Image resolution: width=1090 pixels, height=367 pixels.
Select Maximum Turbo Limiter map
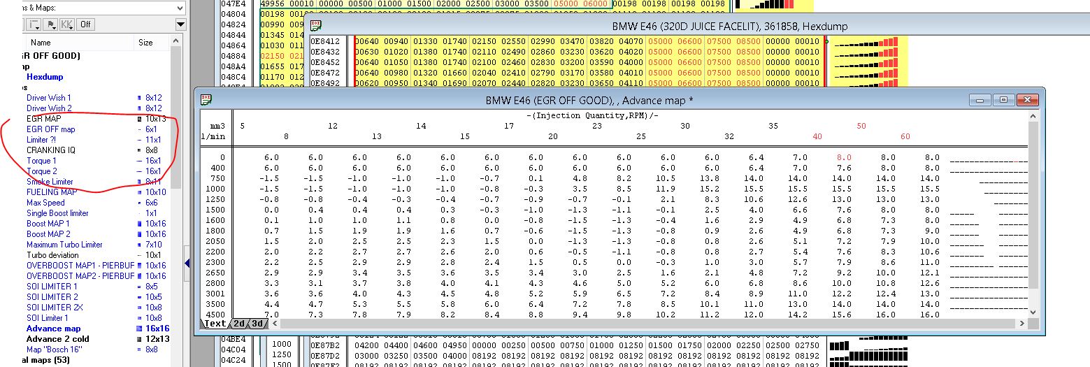tap(64, 245)
